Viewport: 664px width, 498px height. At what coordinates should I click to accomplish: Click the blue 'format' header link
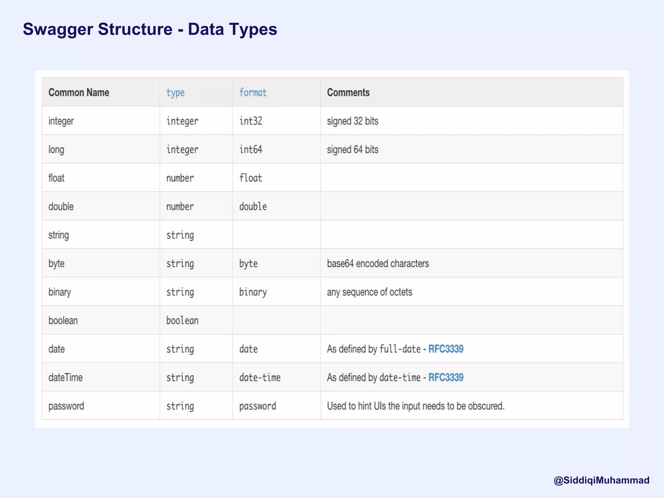pos(253,93)
